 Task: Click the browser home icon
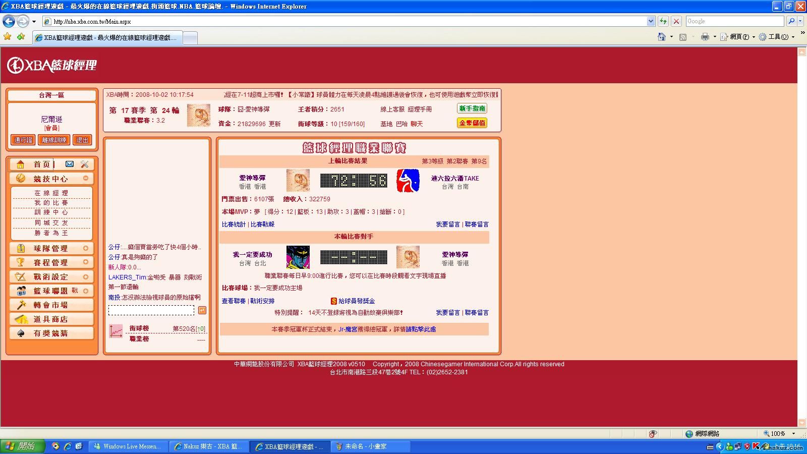click(x=662, y=37)
